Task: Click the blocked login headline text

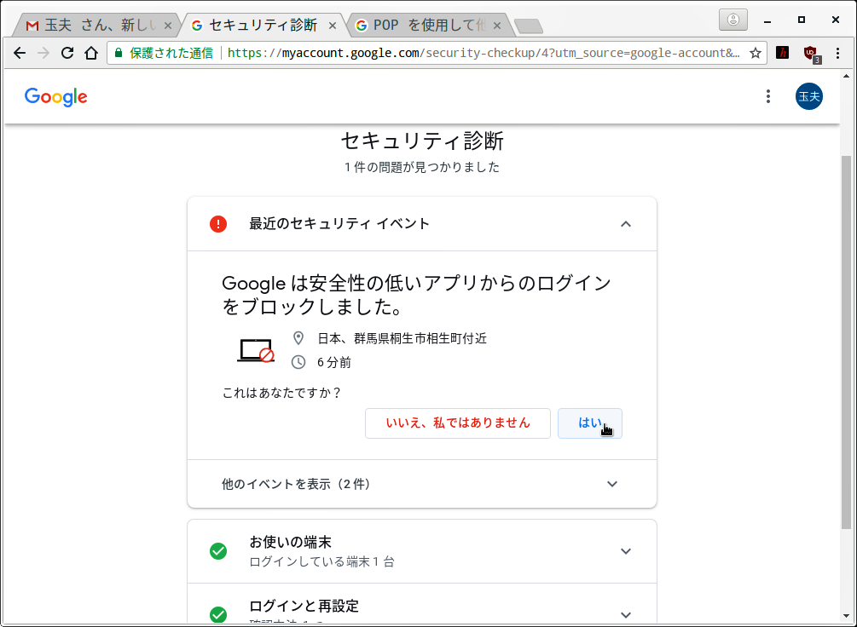Action: pos(416,296)
